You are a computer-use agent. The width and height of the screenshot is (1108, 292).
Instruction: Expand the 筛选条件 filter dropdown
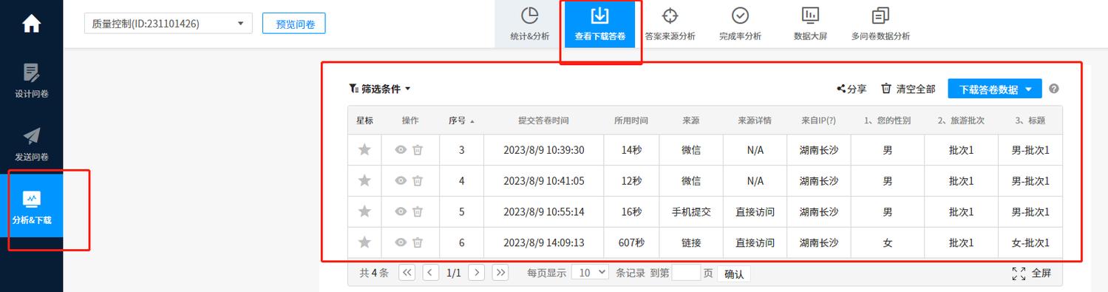point(380,89)
